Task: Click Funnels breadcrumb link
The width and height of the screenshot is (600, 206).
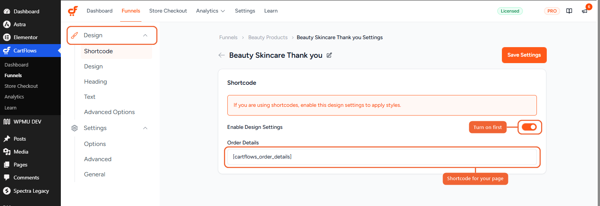Action: click(228, 37)
